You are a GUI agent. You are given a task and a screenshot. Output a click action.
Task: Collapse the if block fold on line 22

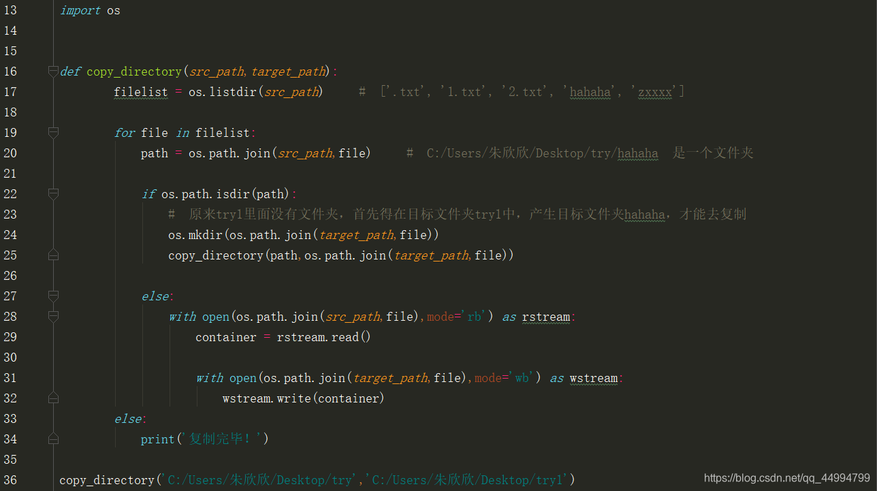coord(53,194)
